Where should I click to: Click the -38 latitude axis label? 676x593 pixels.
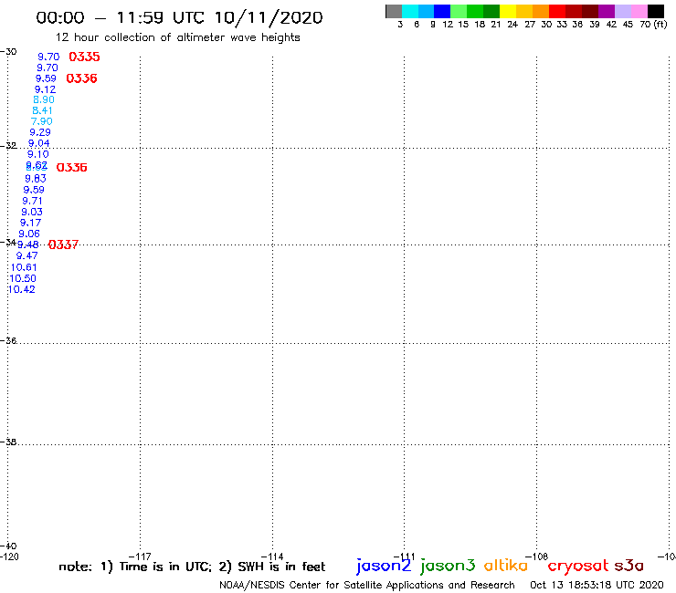[8, 442]
